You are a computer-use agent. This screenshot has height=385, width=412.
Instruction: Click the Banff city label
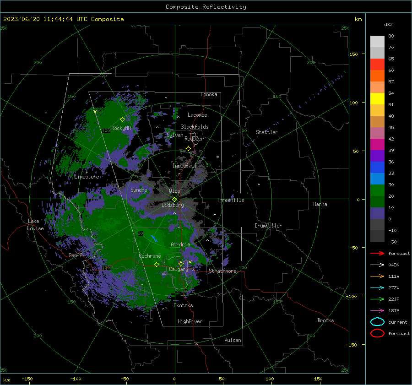tap(76, 255)
